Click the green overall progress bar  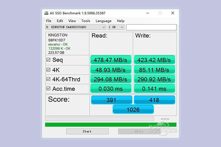110,125
